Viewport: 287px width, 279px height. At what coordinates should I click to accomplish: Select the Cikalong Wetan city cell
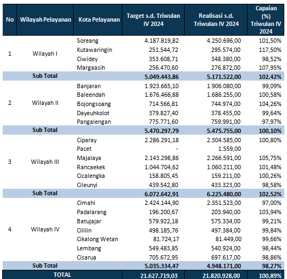(97, 239)
